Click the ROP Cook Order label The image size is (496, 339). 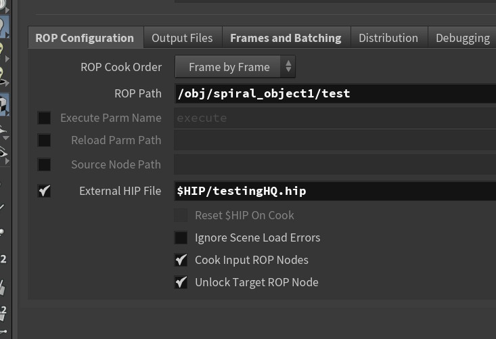pyautogui.click(x=120, y=67)
